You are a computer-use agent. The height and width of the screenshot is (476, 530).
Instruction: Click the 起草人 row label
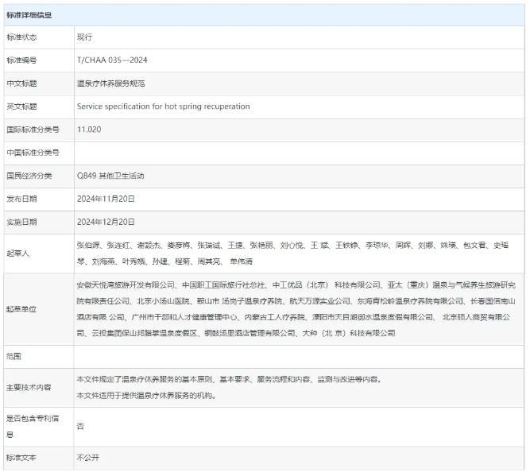20,253
